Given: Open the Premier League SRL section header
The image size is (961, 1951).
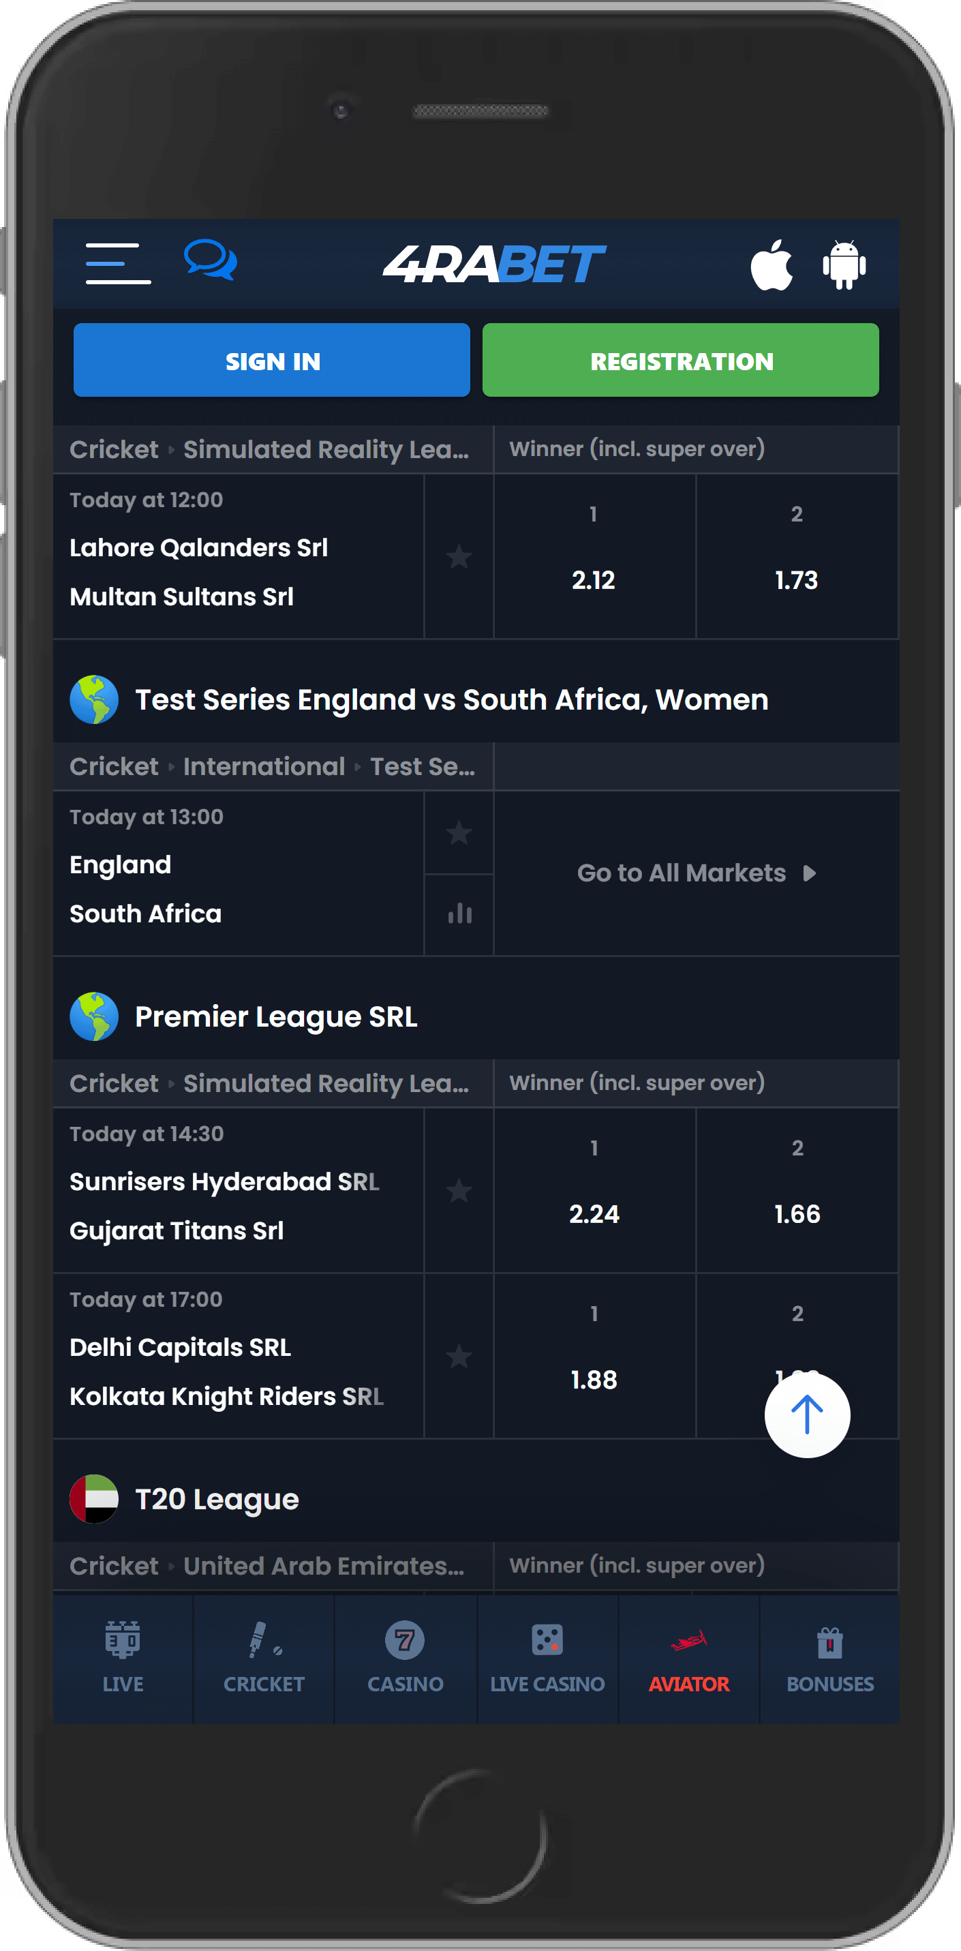Looking at the screenshot, I should [275, 1016].
